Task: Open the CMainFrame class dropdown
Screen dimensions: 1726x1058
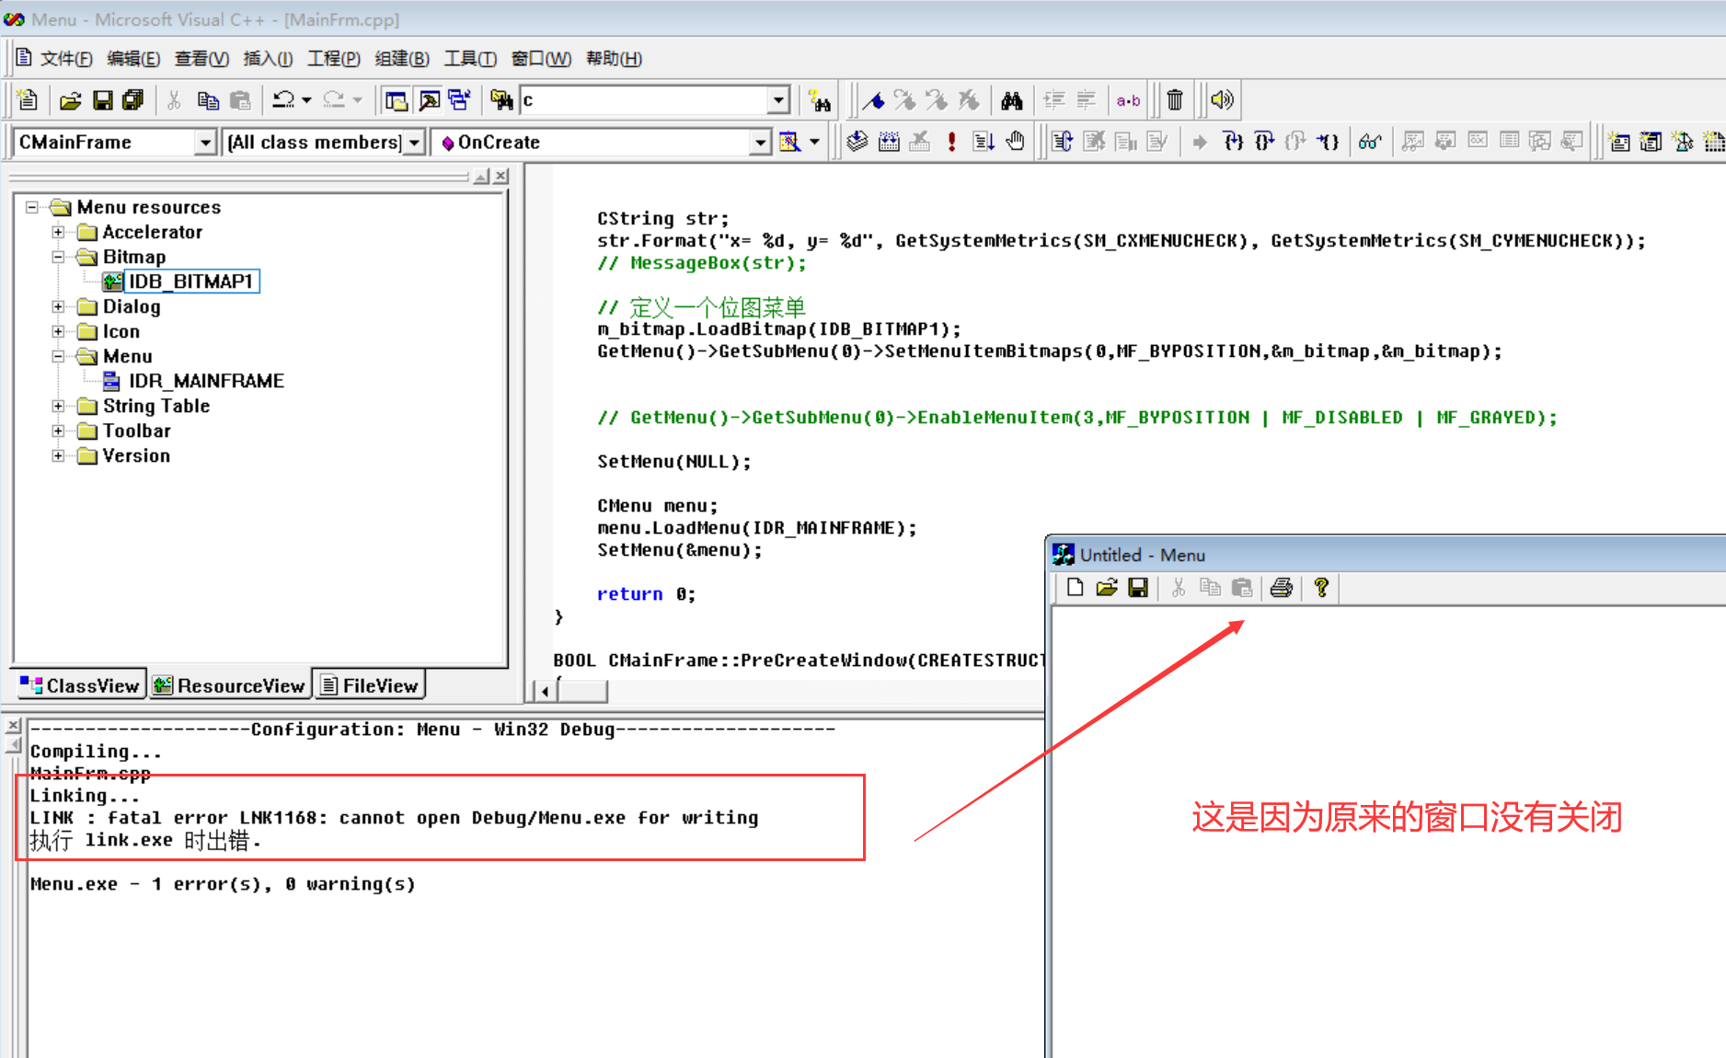Action: pos(205,143)
